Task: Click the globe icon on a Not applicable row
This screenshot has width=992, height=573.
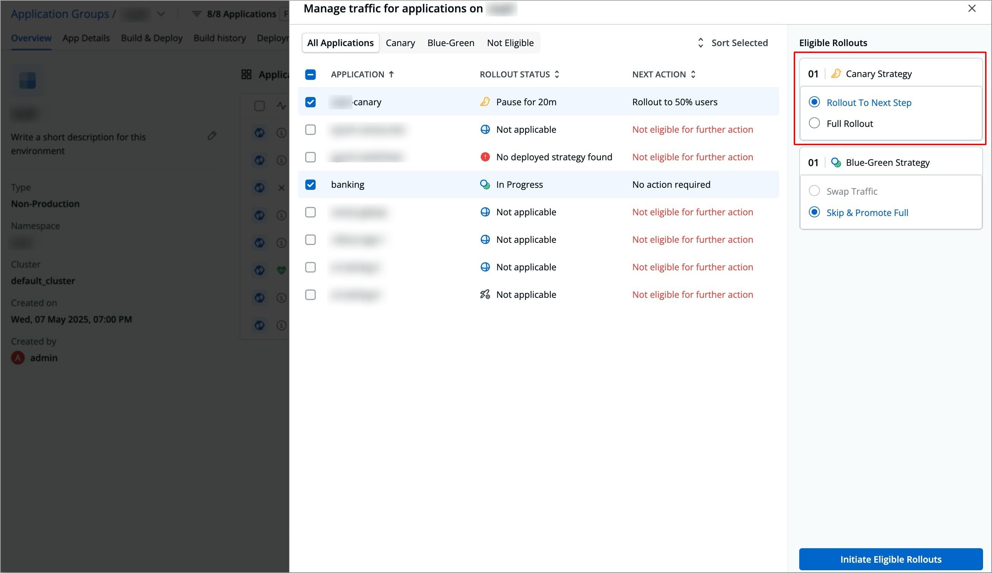Action: tap(485, 129)
